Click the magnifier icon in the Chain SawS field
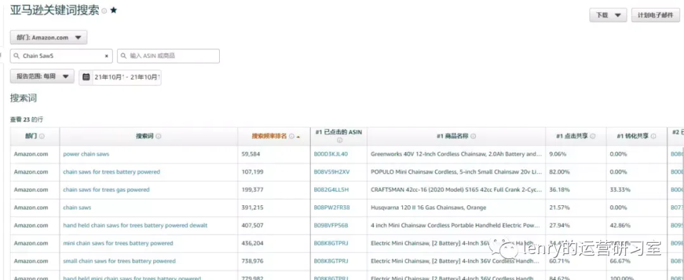The height and width of the screenshot is (280, 684). (16, 56)
